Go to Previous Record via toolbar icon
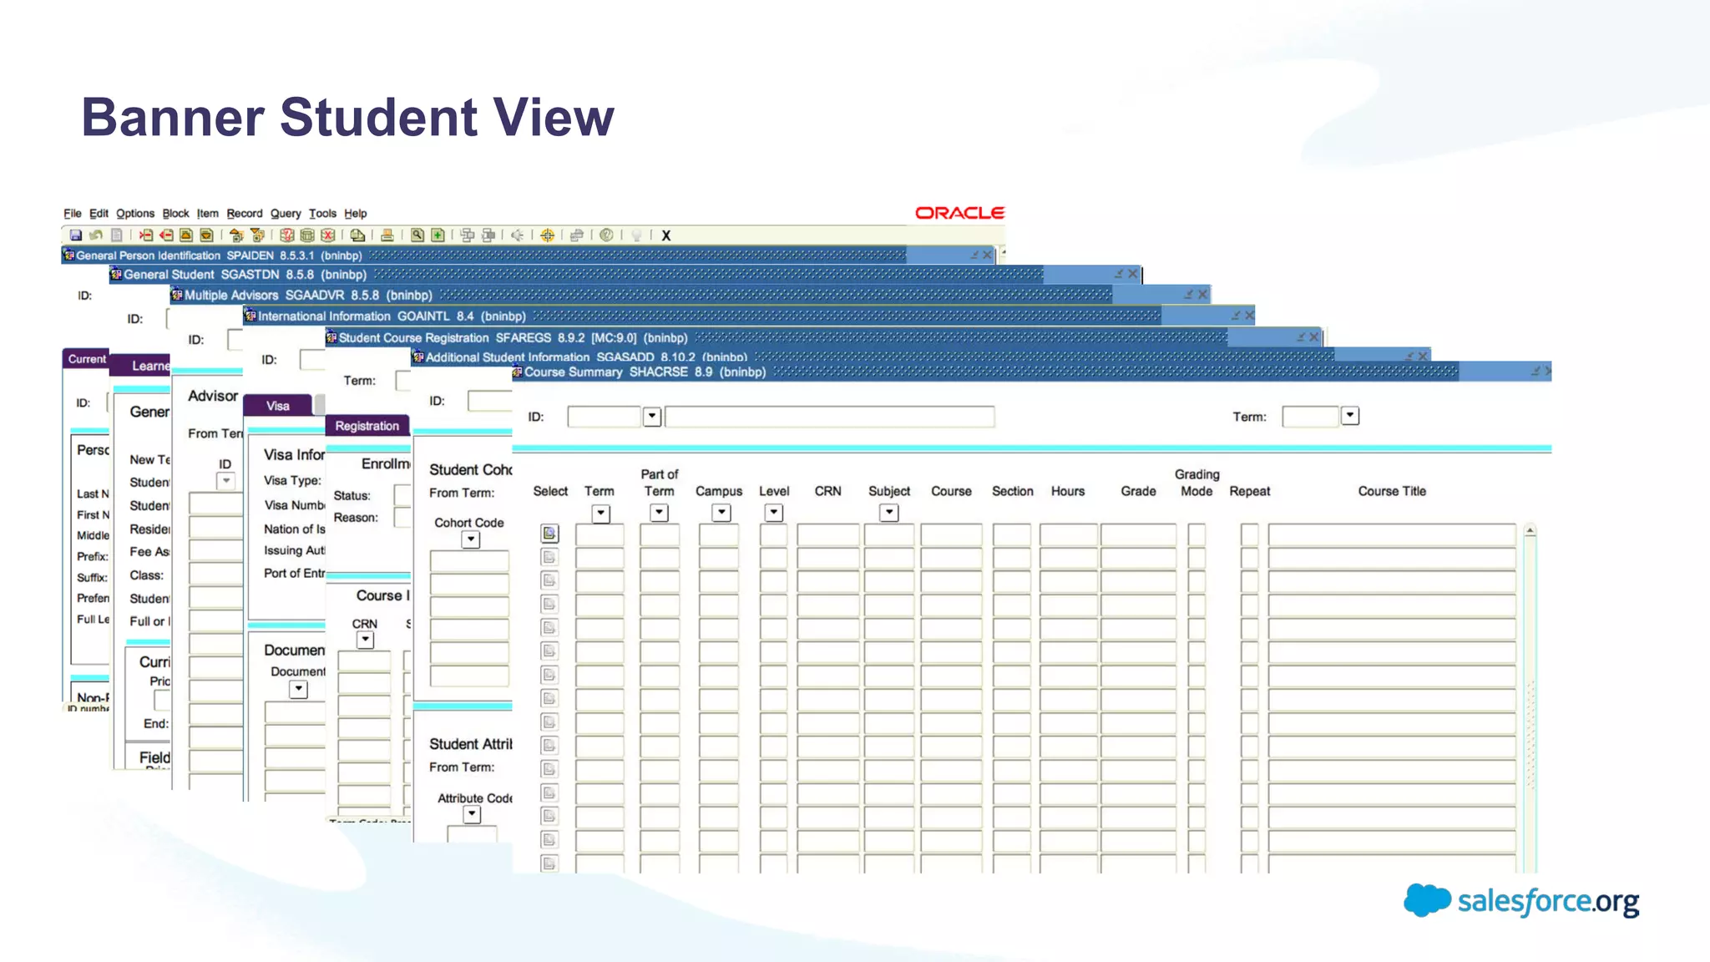 [x=186, y=235]
